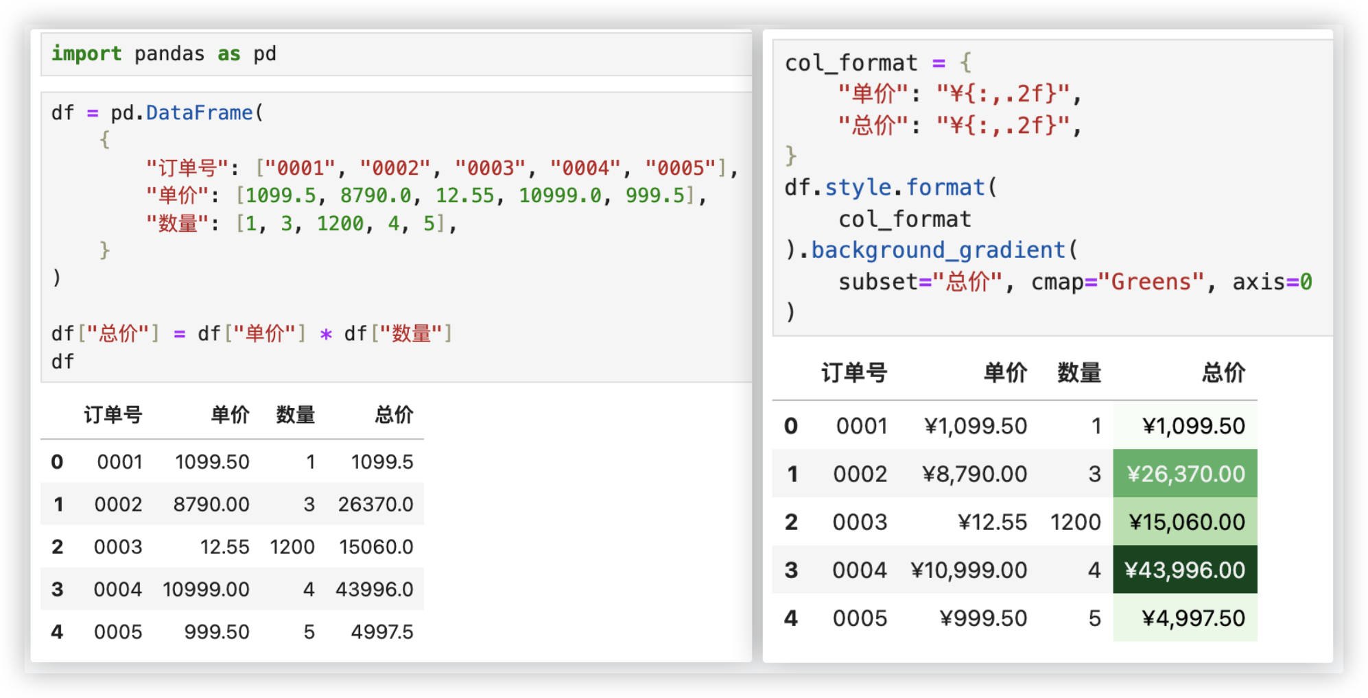Select the 43996.0 value in the left table
The width and height of the screenshot is (1368, 698).
(375, 590)
